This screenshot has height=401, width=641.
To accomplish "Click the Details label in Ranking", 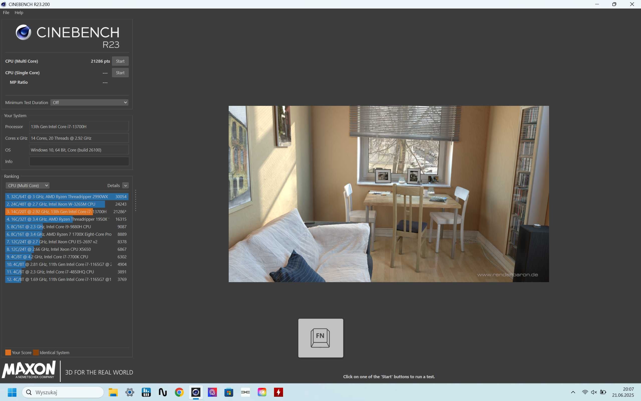I will tap(114, 186).
